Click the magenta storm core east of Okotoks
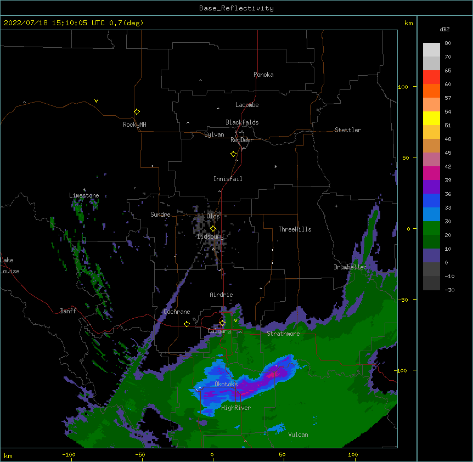Image resolution: width=473 pixels, height=462 pixels. point(273,374)
